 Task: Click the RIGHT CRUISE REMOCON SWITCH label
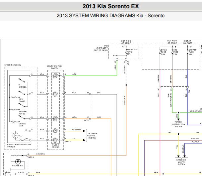pyautogui.click(x=19, y=146)
